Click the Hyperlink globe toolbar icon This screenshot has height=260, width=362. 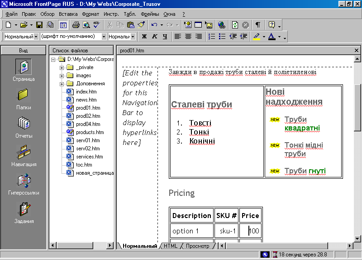pyautogui.click(x=222, y=25)
